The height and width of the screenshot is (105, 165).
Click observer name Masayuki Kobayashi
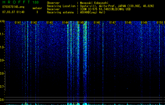tap(94, 3)
